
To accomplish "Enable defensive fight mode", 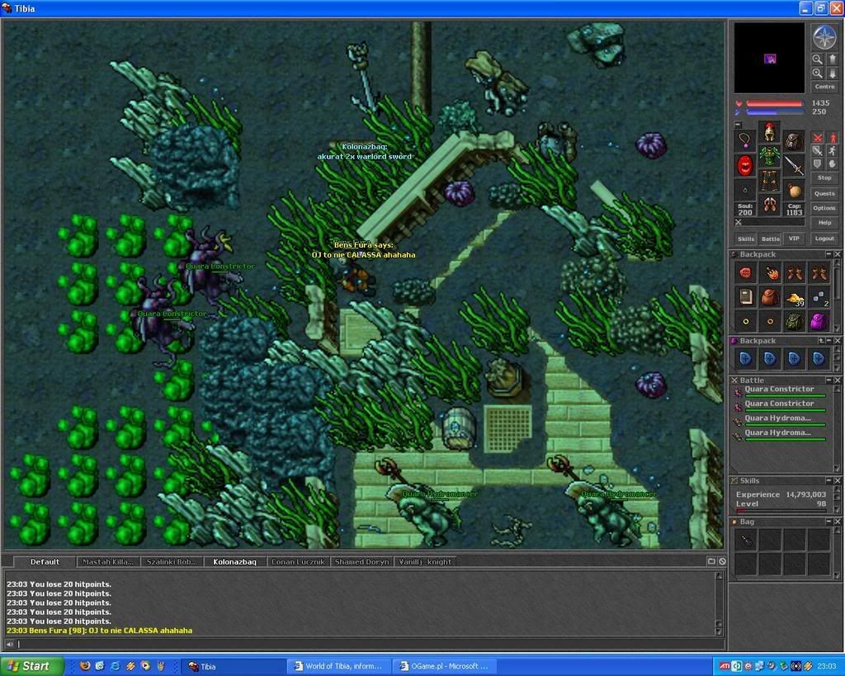I will point(818,164).
